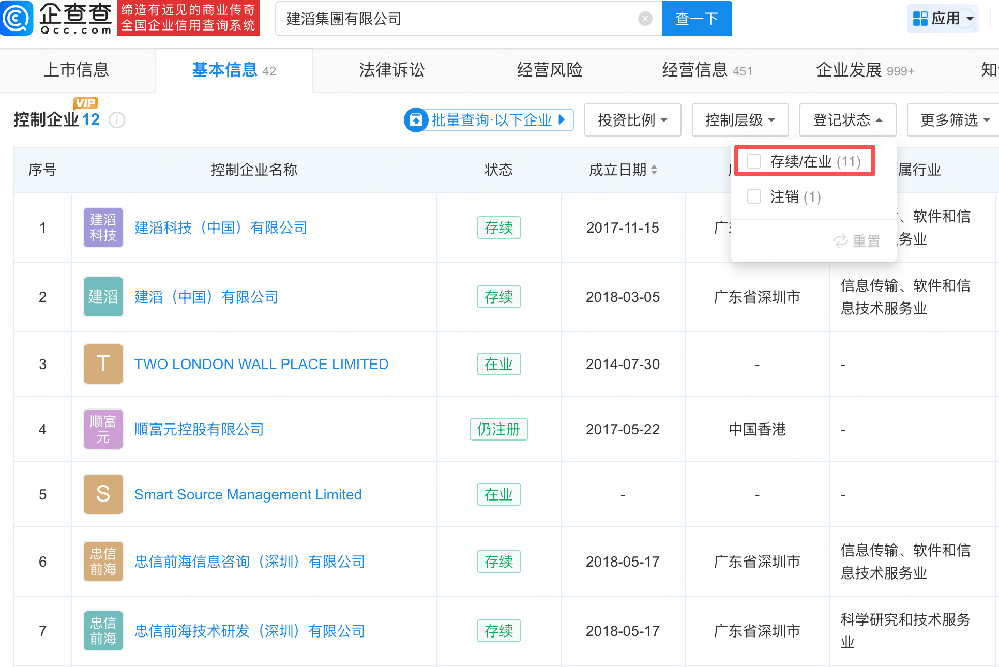Open 建滔（中国）有限公司 link
The height and width of the screenshot is (667, 999).
(206, 297)
